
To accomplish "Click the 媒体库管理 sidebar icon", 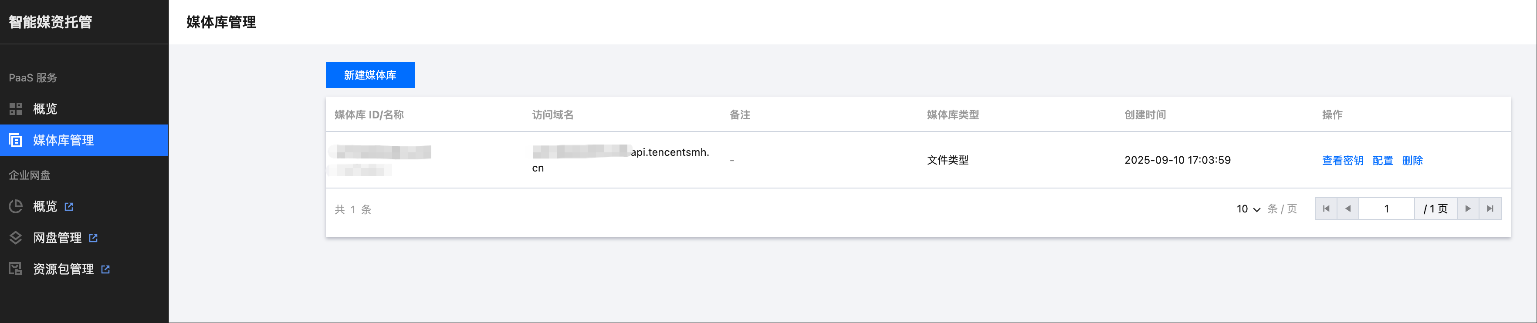I will pyautogui.click(x=16, y=140).
